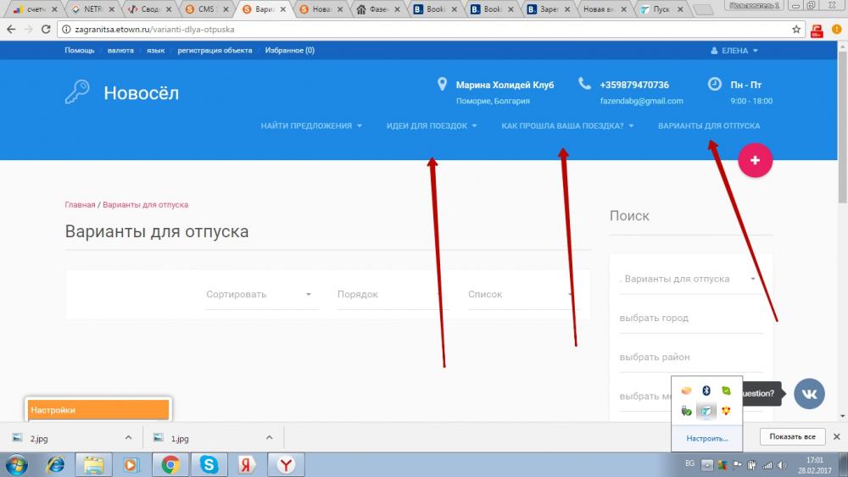The image size is (848, 477).
Task: Go back using the browser back arrow
Action: coord(11,29)
